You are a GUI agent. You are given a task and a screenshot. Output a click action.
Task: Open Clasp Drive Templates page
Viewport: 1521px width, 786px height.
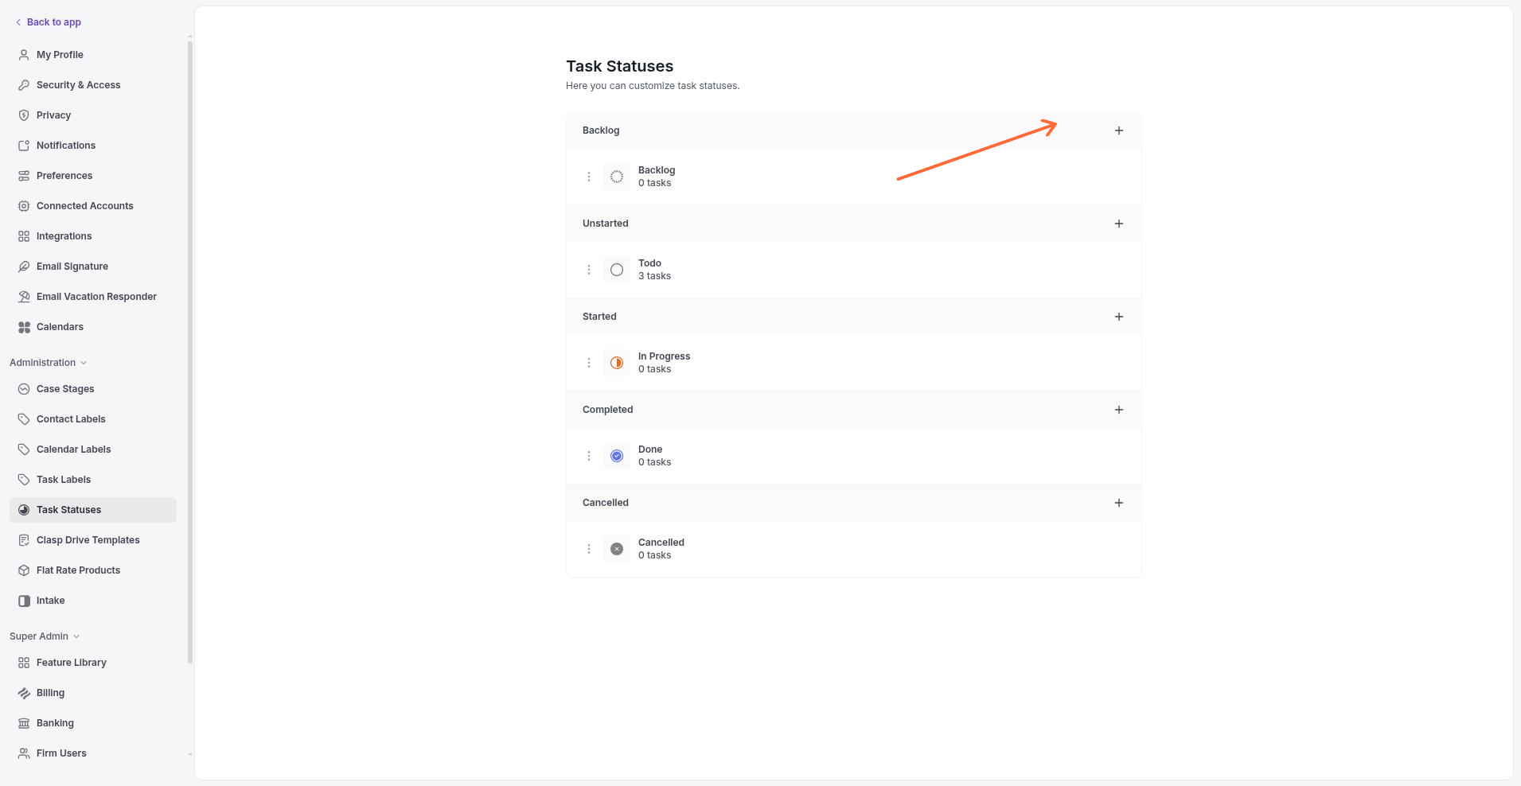click(93, 540)
